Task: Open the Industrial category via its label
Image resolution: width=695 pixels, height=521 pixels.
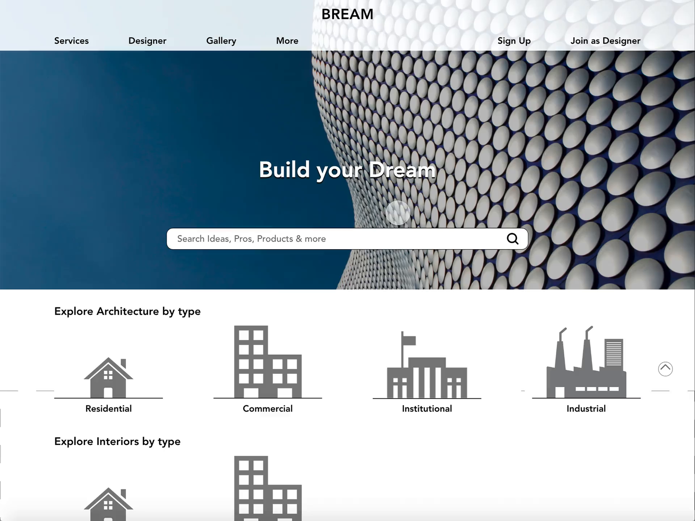Action: (x=586, y=408)
